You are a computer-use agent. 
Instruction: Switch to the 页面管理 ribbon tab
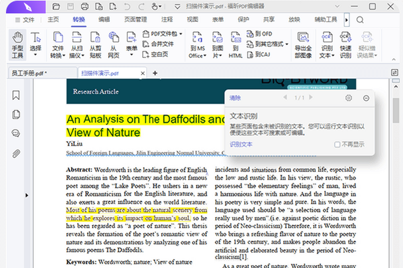click(136, 20)
